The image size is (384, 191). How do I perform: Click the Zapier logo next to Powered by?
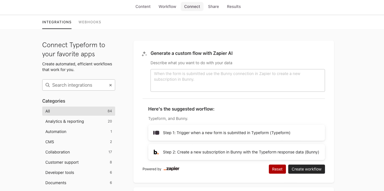pyautogui.click(x=171, y=169)
